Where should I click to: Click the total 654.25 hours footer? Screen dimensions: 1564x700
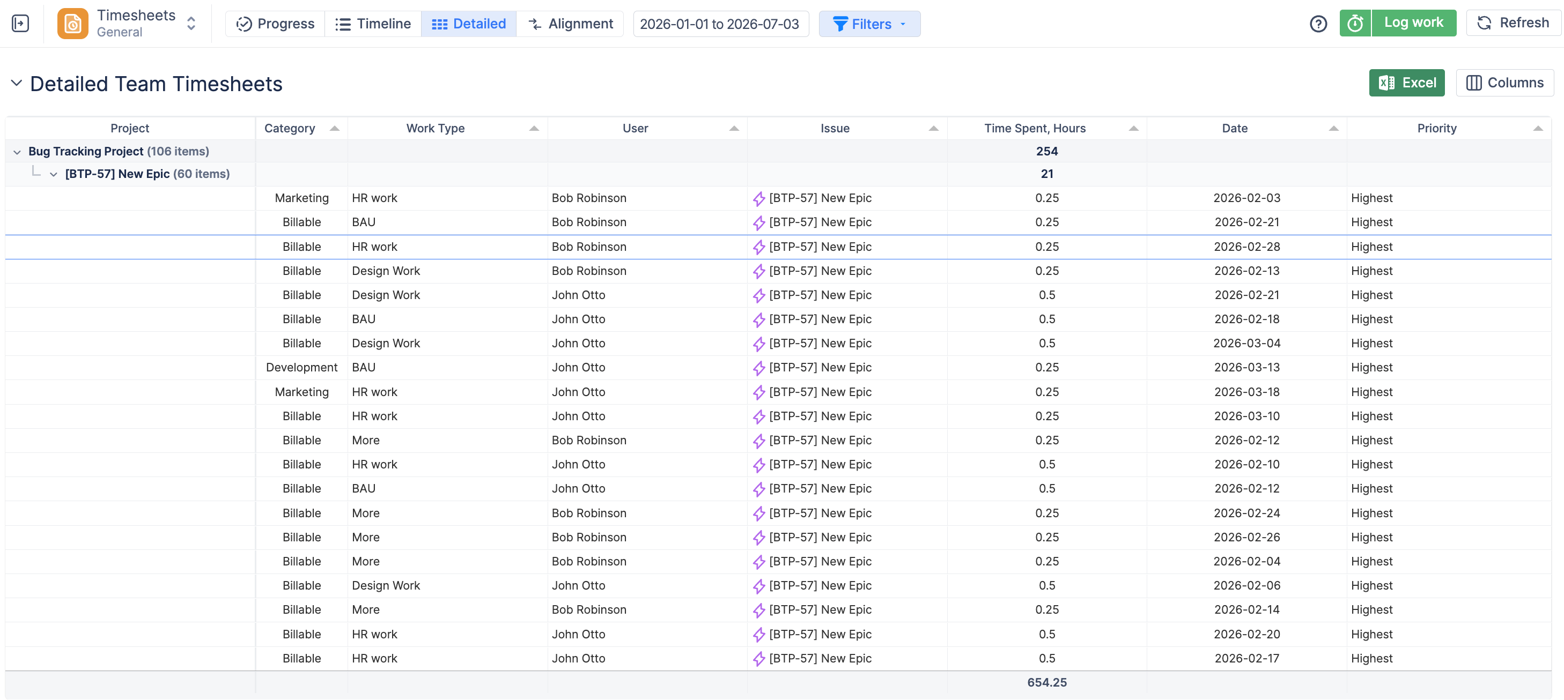tap(1047, 682)
